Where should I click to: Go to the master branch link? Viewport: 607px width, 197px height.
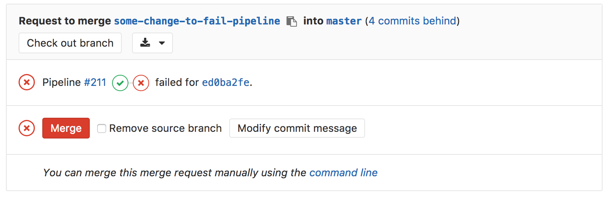click(344, 21)
